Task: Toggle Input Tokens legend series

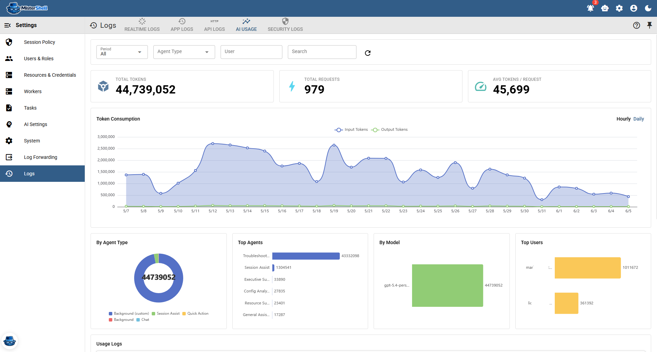Action: [x=351, y=130]
